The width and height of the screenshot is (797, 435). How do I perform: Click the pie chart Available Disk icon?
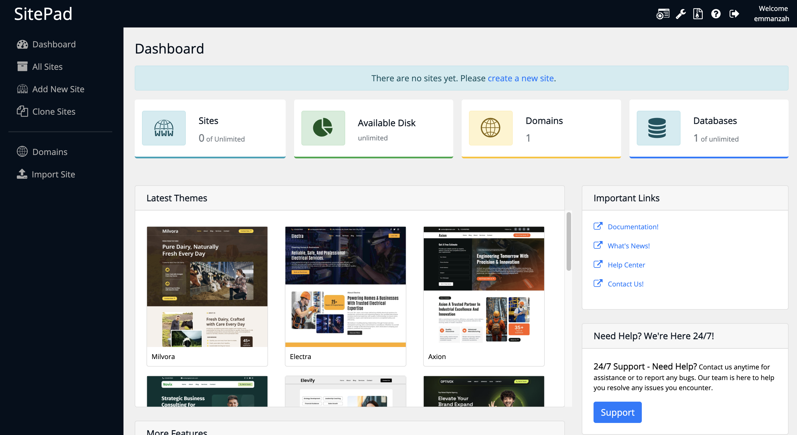pyautogui.click(x=323, y=128)
